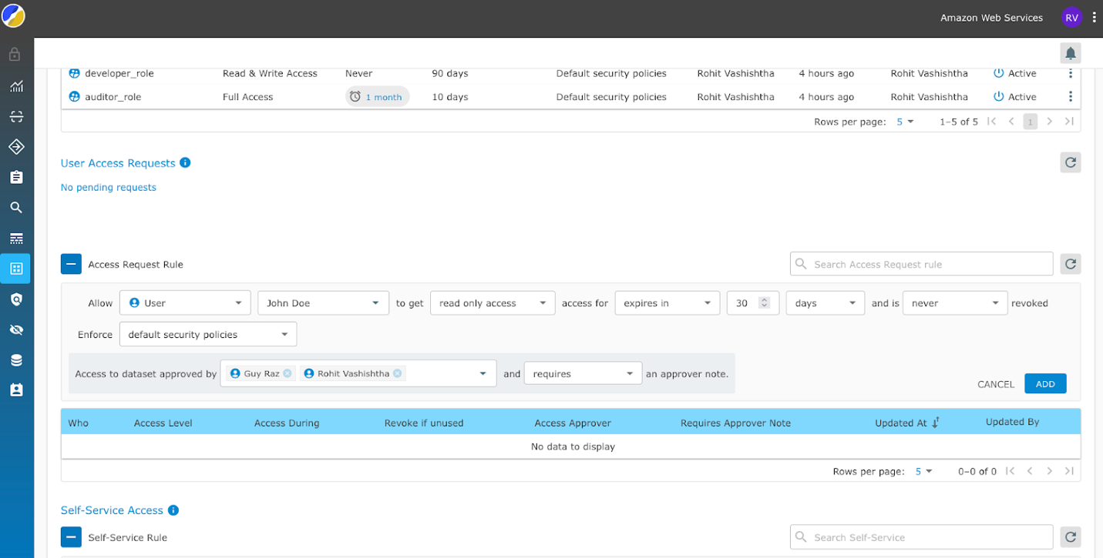This screenshot has height=558, width=1103.
Task: Sort by Updated At column icon
Action: point(936,423)
